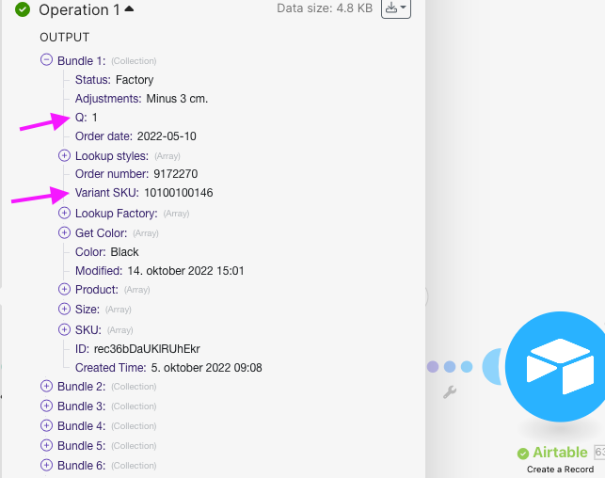
Task: Expand Product array
Action: [64, 289]
